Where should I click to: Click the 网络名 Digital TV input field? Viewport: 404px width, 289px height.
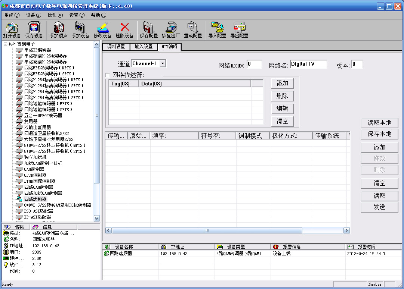tap(308, 64)
